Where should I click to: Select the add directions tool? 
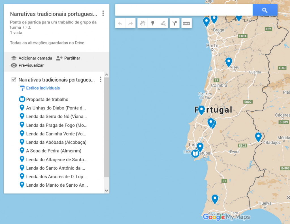pyautogui.click(x=175, y=23)
